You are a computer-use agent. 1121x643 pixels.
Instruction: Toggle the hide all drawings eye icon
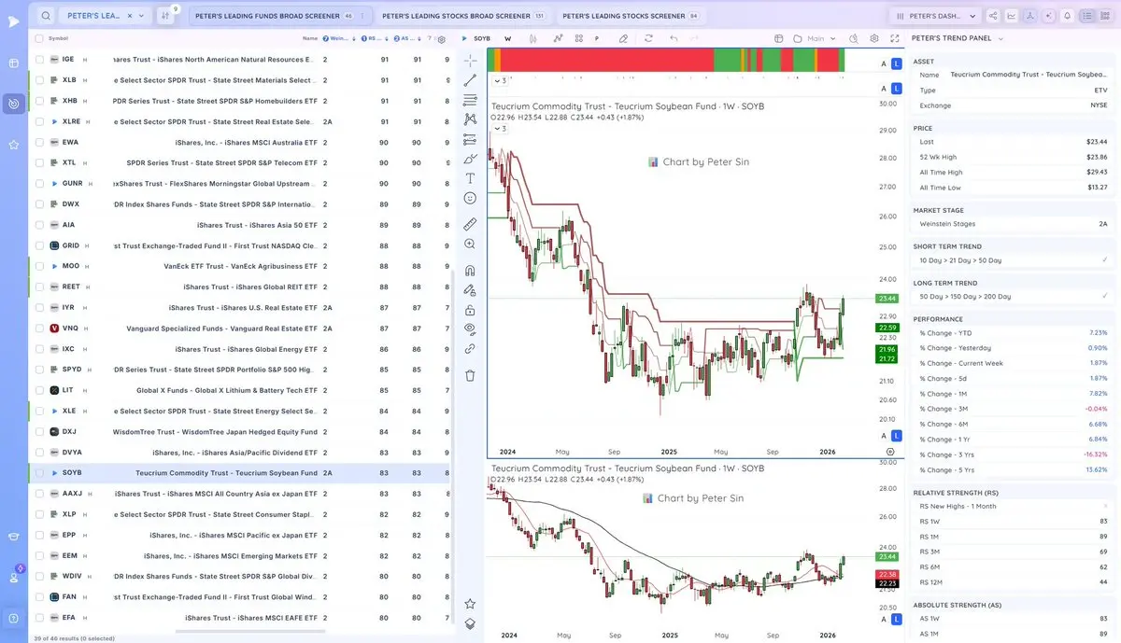pos(470,328)
